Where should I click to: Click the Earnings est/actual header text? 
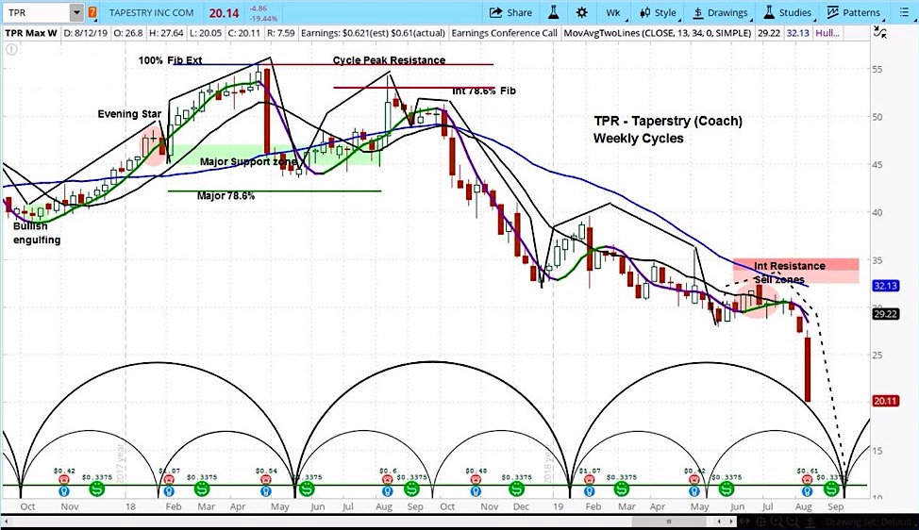pyautogui.click(x=373, y=33)
